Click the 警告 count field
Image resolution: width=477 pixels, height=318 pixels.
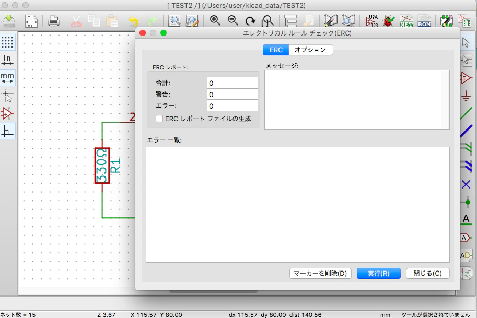tap(232, 94)
